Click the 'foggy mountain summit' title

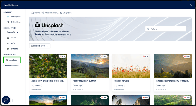[85, 81]
